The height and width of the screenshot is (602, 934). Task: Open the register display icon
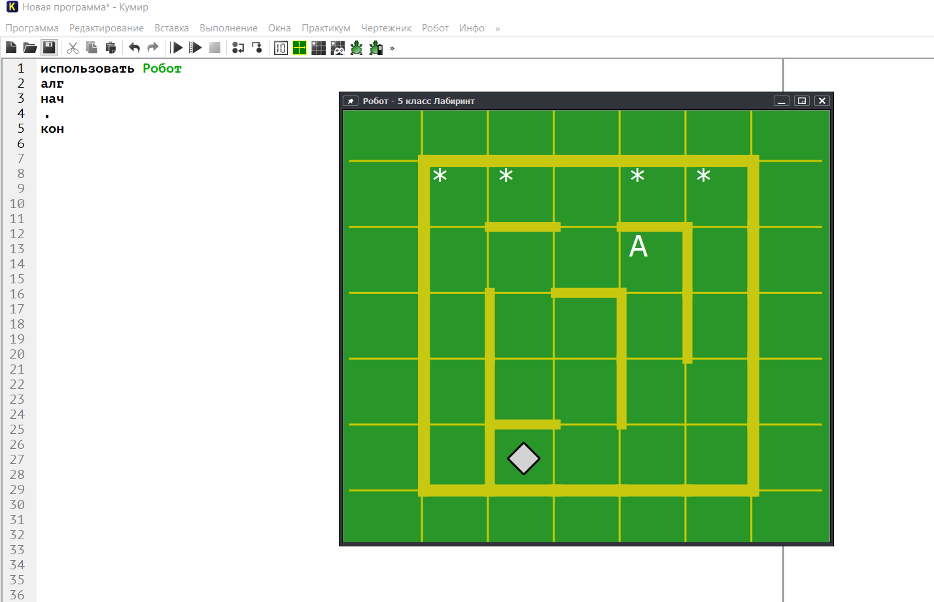click(281, 47)
